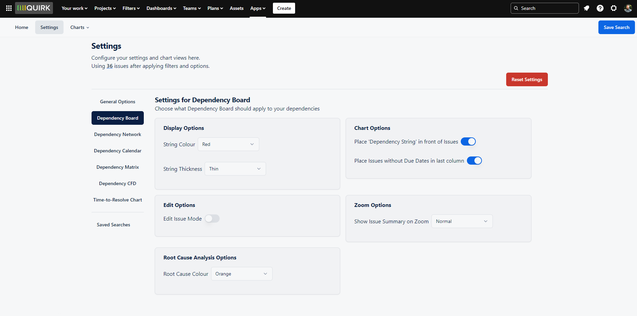Click the Create button
This screenshot has height=316, width=637.
pyautogui.click(x=284, y=8)
